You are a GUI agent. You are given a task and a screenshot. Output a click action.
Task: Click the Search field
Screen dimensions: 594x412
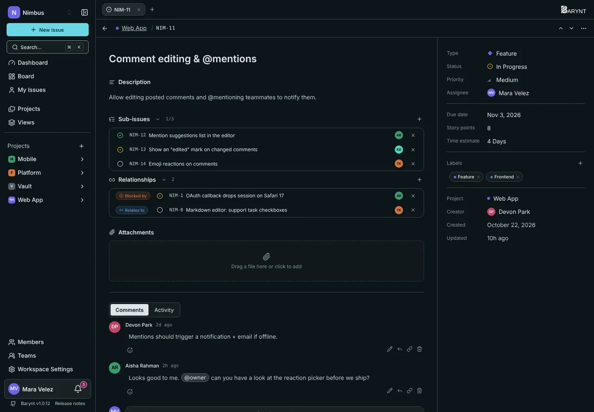[x=47, y=47]
